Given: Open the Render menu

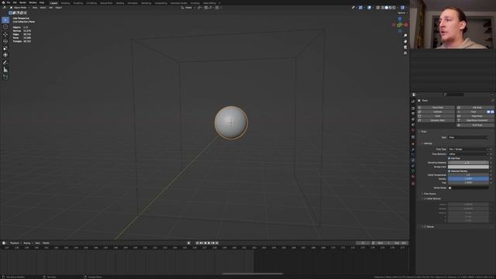Looking at the screenshot, I should (x=22, y=2).
